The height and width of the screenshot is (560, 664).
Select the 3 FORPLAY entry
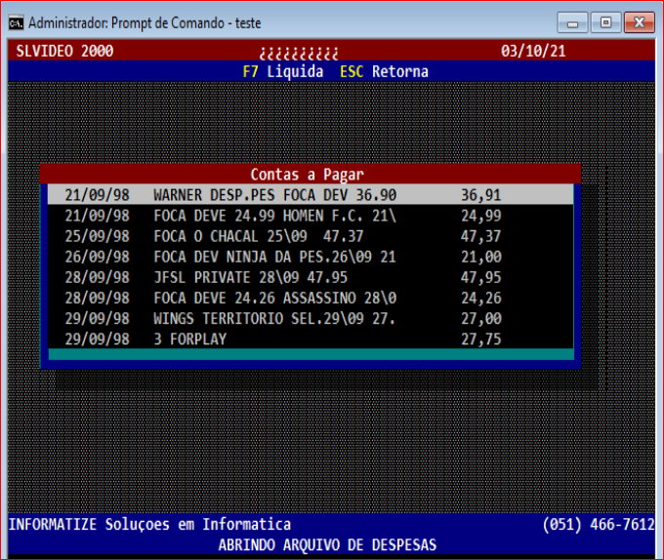(x=190, y=339)
